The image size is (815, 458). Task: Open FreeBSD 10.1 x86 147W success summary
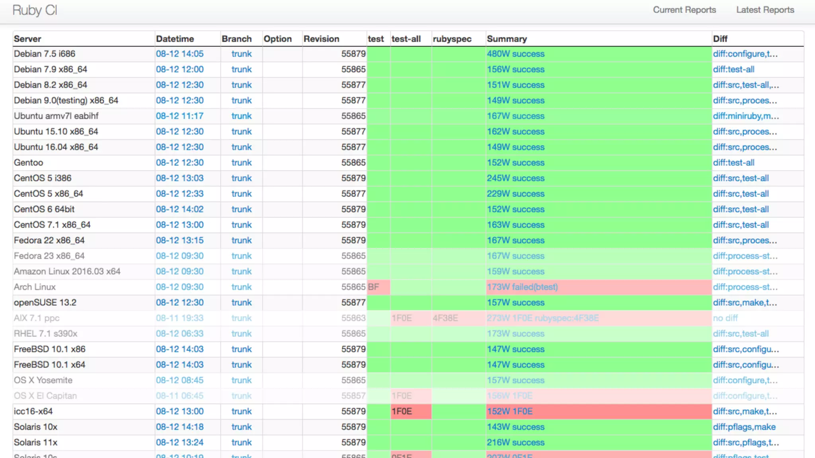pos(515,349)
